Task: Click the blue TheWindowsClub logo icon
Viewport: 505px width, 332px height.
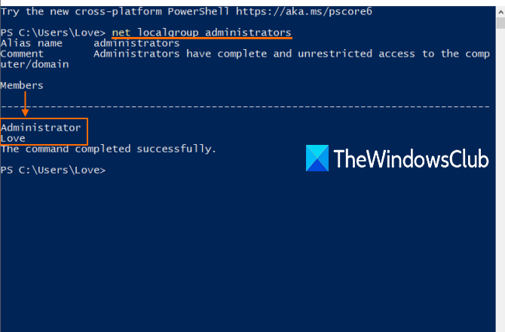Action: click(317, 158)
